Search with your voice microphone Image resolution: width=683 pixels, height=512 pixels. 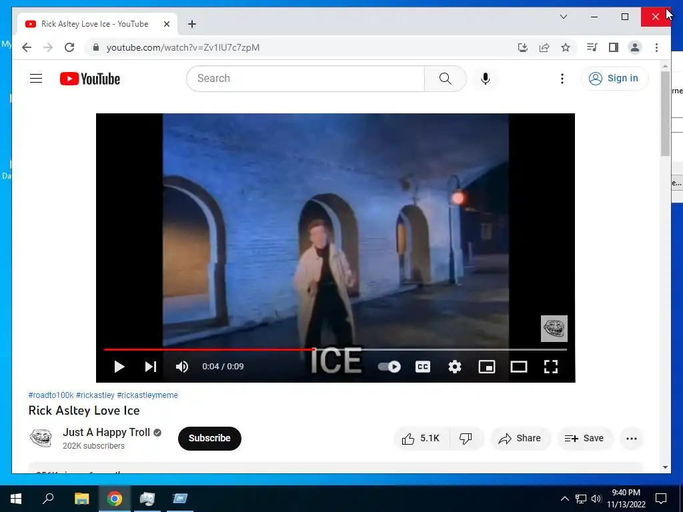click(486, 79)
